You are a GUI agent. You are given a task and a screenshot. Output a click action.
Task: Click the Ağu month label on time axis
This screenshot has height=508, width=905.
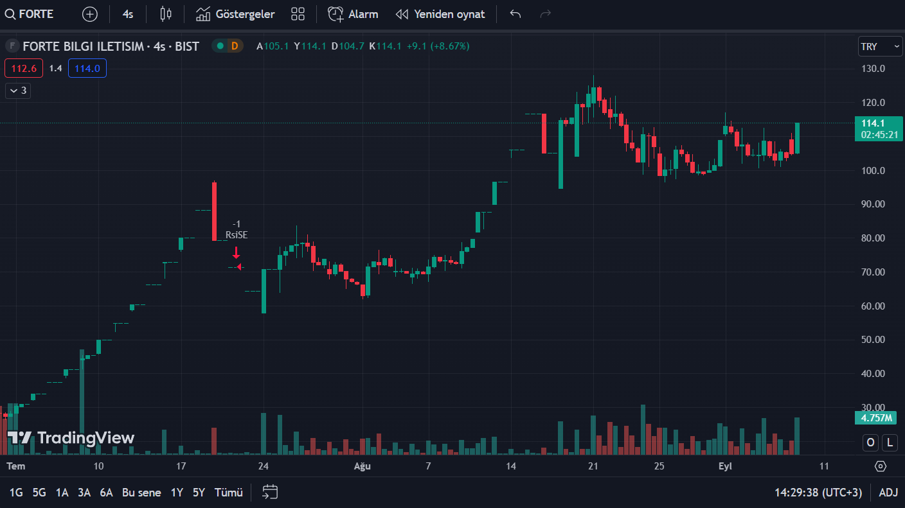pos(363,466)
